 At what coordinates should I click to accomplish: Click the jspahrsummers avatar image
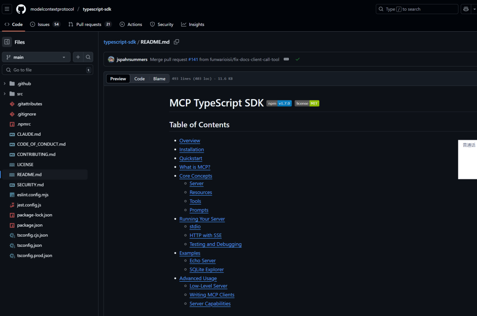click(x=111, y=59)
